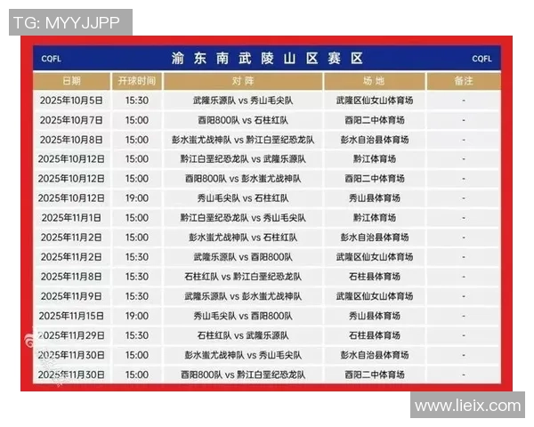Select matchup 酉阳800队 vs 黔江白垩纪恐龙队

(243, 375)
